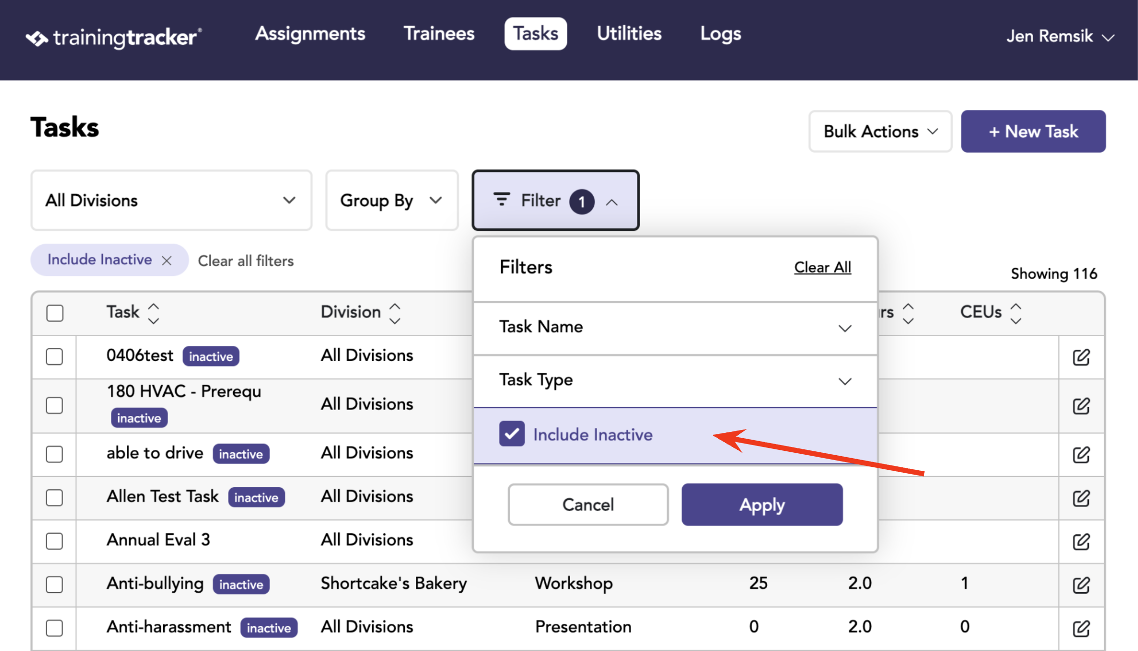Screen dimensions: 1138x651
Task: Open the Utilities tab
Action: [629, 34]
